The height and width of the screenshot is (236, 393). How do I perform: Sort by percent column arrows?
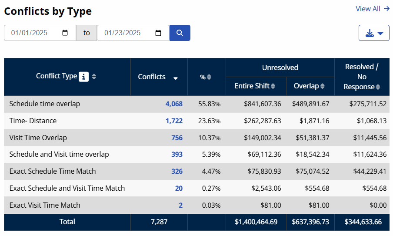click(209, 77)
